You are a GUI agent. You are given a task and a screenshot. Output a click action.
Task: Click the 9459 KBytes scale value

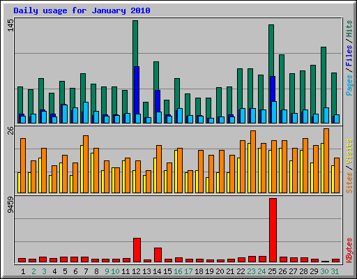(10, 205)
